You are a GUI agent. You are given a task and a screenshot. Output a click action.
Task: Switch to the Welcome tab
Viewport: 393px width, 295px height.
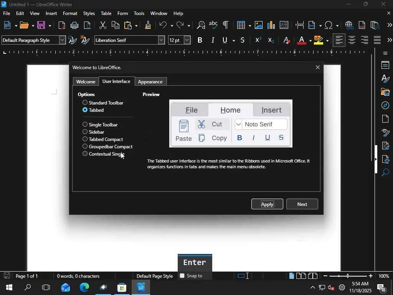click(x=86, y=82)
